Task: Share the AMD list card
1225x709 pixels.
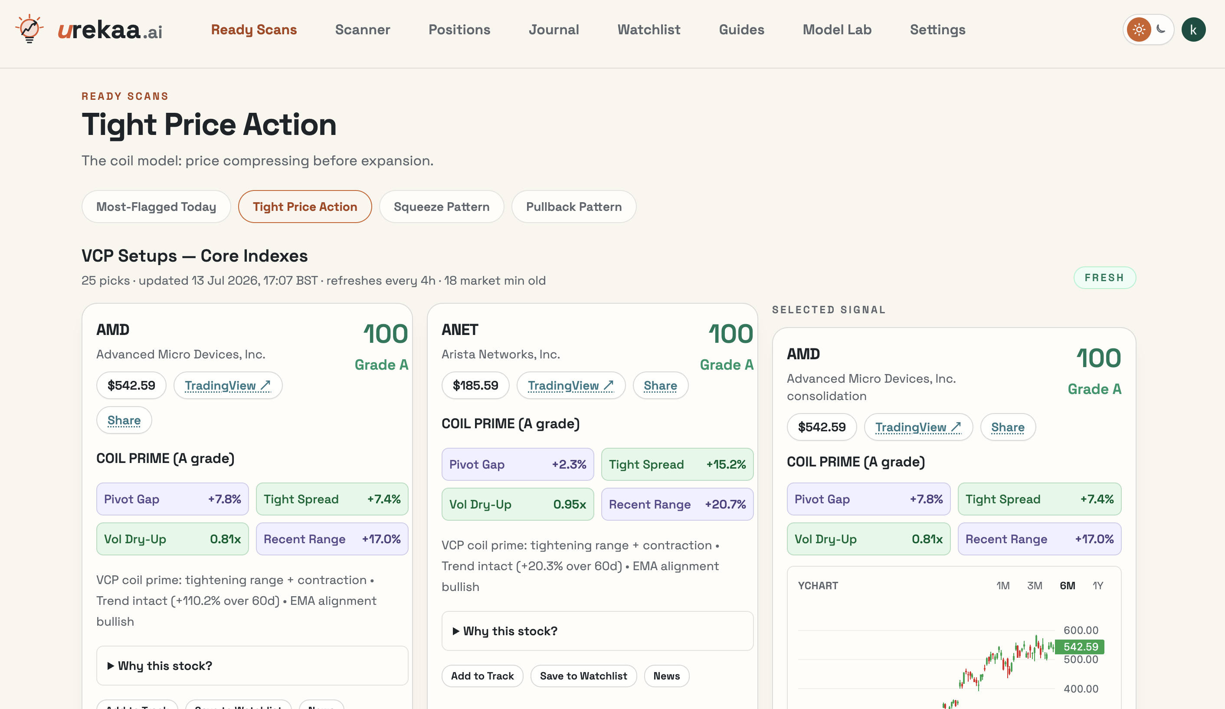Action: (x=124, y=420)
